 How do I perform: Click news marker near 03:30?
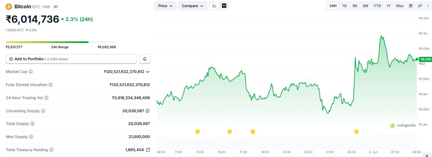356,132
